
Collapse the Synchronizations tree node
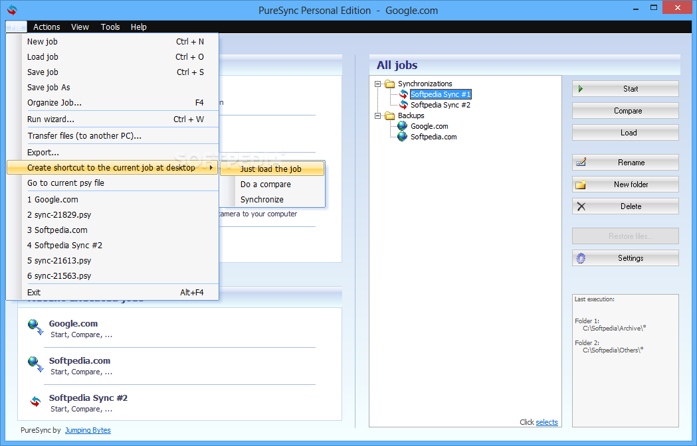coord(377,84)
